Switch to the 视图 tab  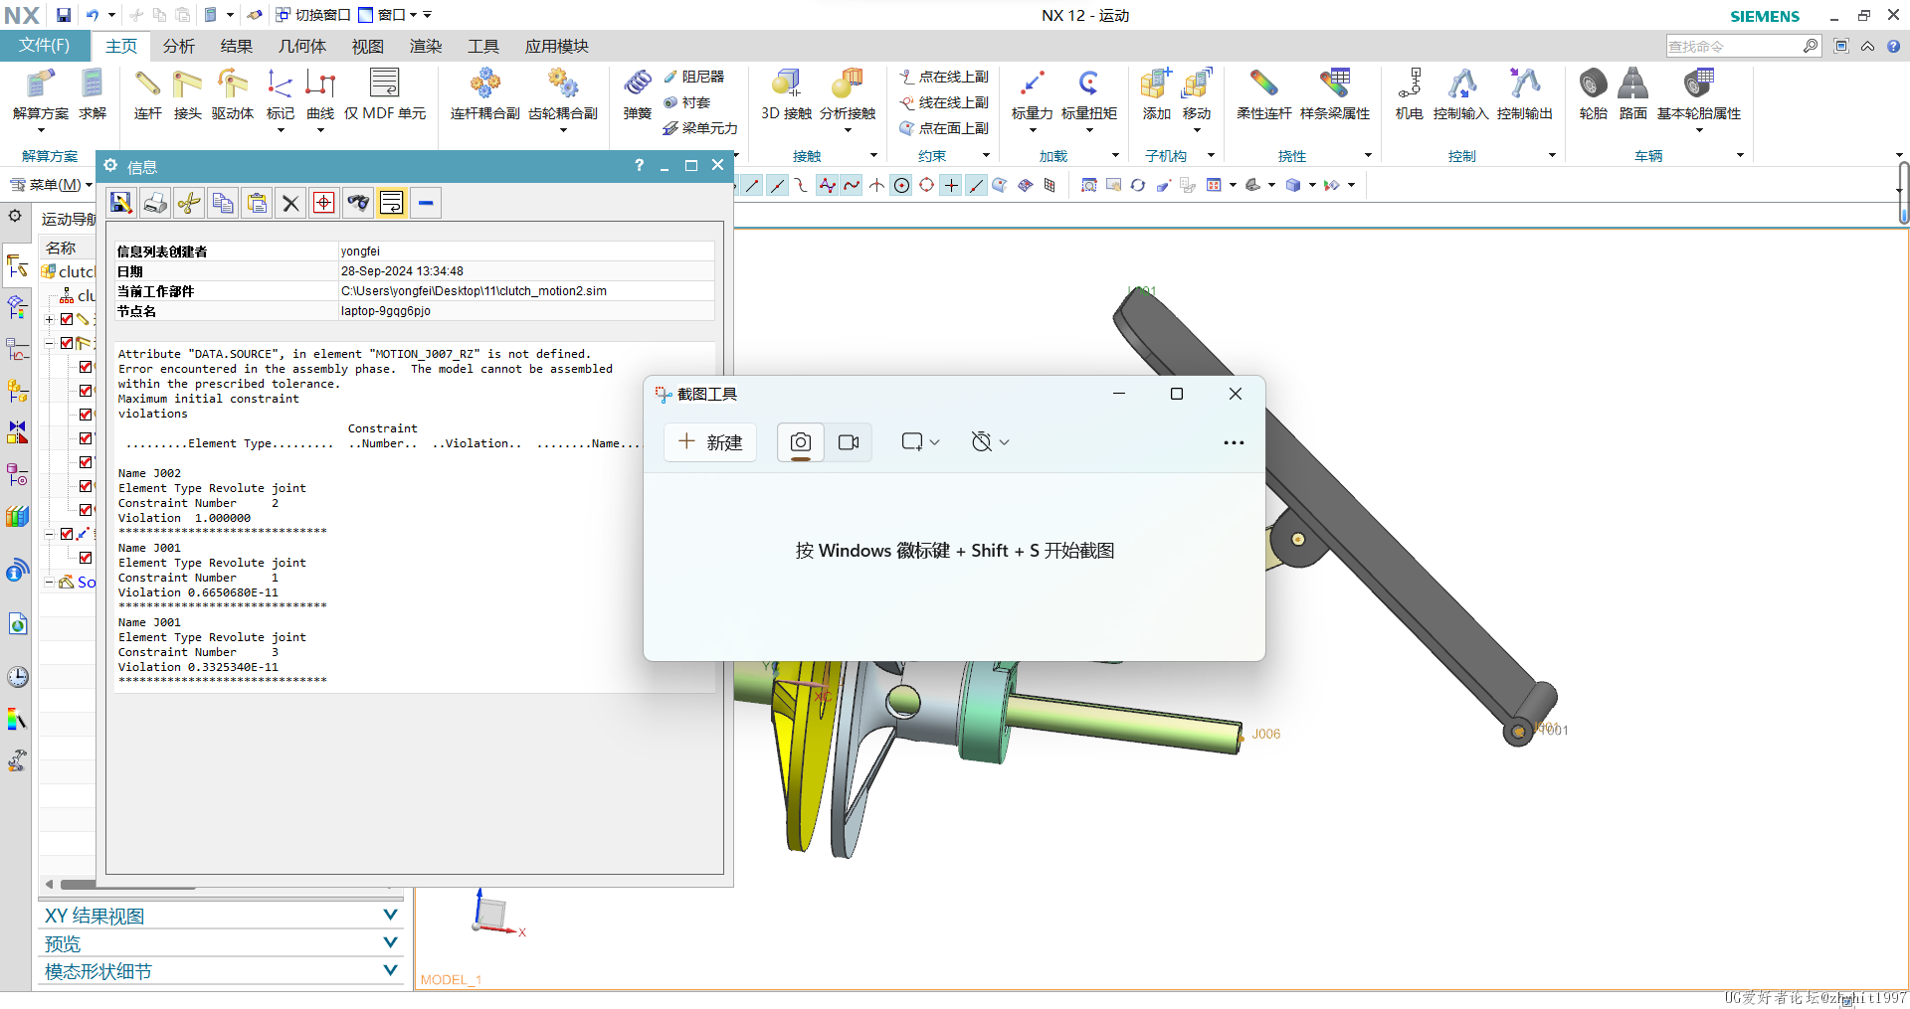[368, 46]
